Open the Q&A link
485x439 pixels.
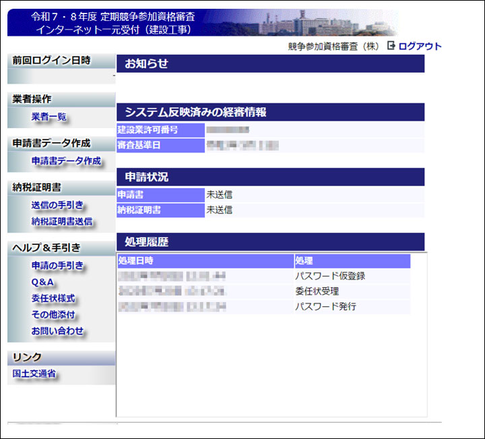click(43, 282)
